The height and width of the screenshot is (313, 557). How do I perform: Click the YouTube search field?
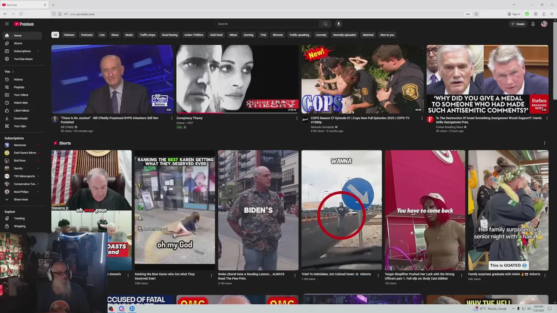pyautogui.click(x=268, y=24)
